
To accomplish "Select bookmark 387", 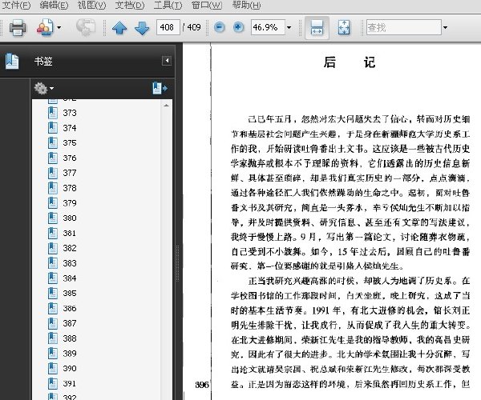I will coord(70,323).
